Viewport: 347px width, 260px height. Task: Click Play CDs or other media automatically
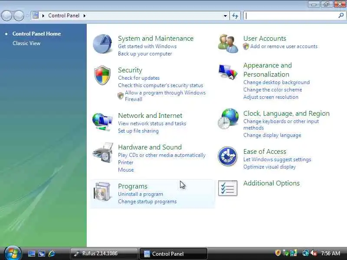162,155
